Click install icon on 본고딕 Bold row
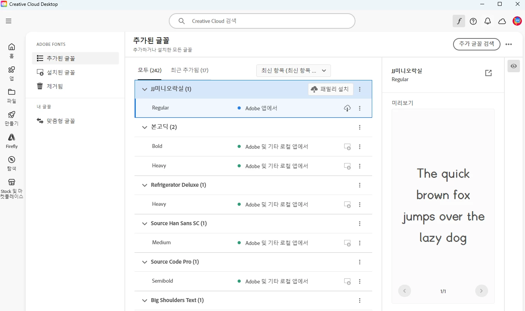This screenshot has height=311, width=525. pyautogui.click(x=347, y=147)
